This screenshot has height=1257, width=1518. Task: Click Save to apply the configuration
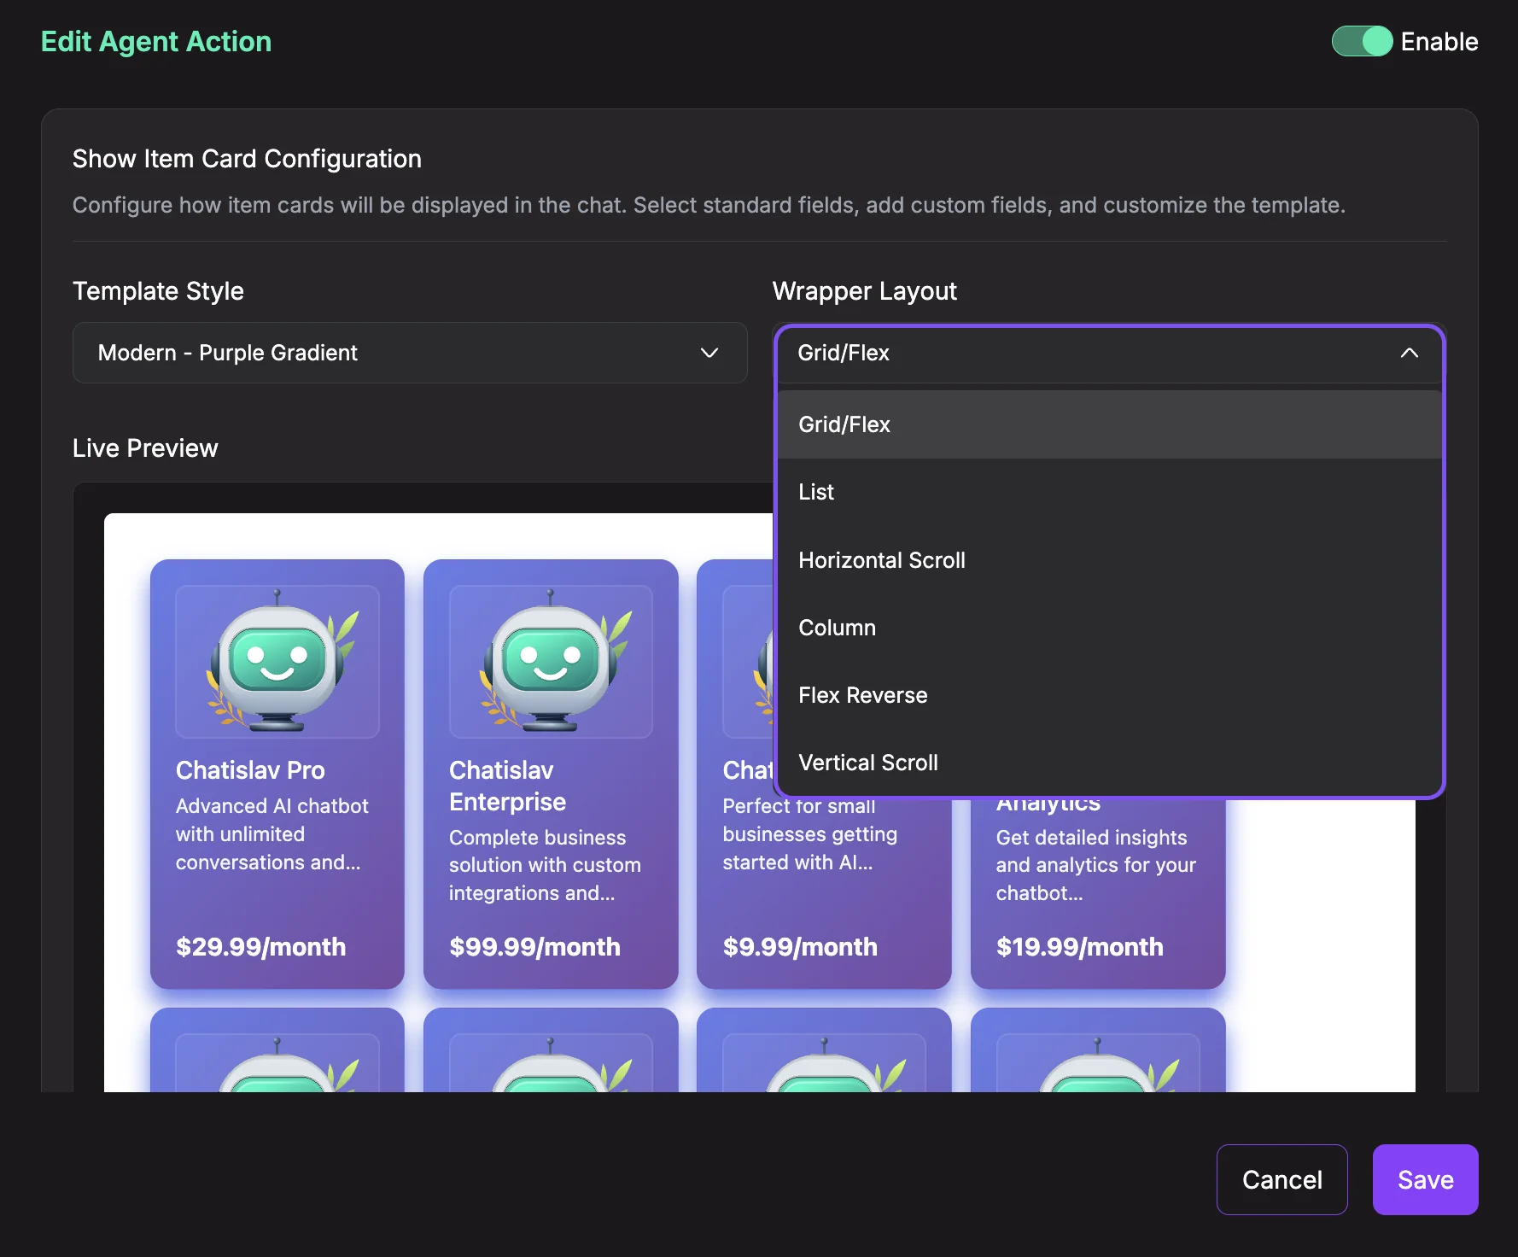click(1424, 1179)
